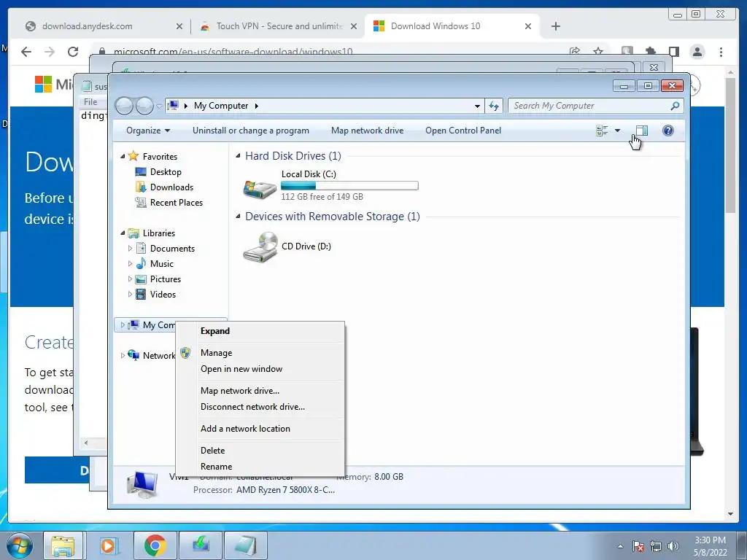Select the CD Drive (D:) icon

pos(260,247)
